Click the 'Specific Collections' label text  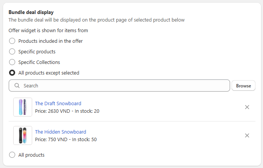tap(39, 62)
